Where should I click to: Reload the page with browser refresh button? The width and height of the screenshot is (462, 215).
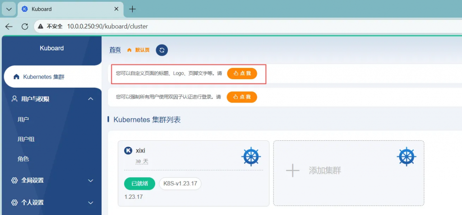tap(25, 27)
